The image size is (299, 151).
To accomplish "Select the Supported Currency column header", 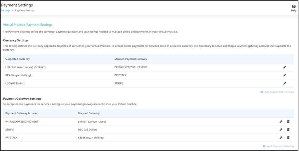I will [x=18, y=59].
